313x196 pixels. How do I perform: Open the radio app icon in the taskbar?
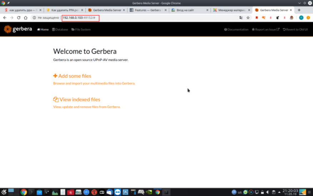pos(102,192)
